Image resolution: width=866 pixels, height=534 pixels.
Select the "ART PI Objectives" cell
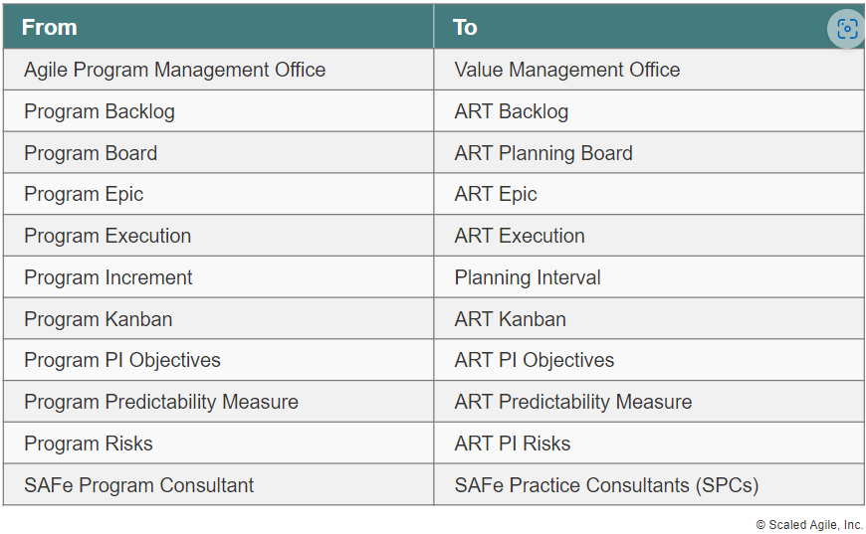tap(534, 361)
